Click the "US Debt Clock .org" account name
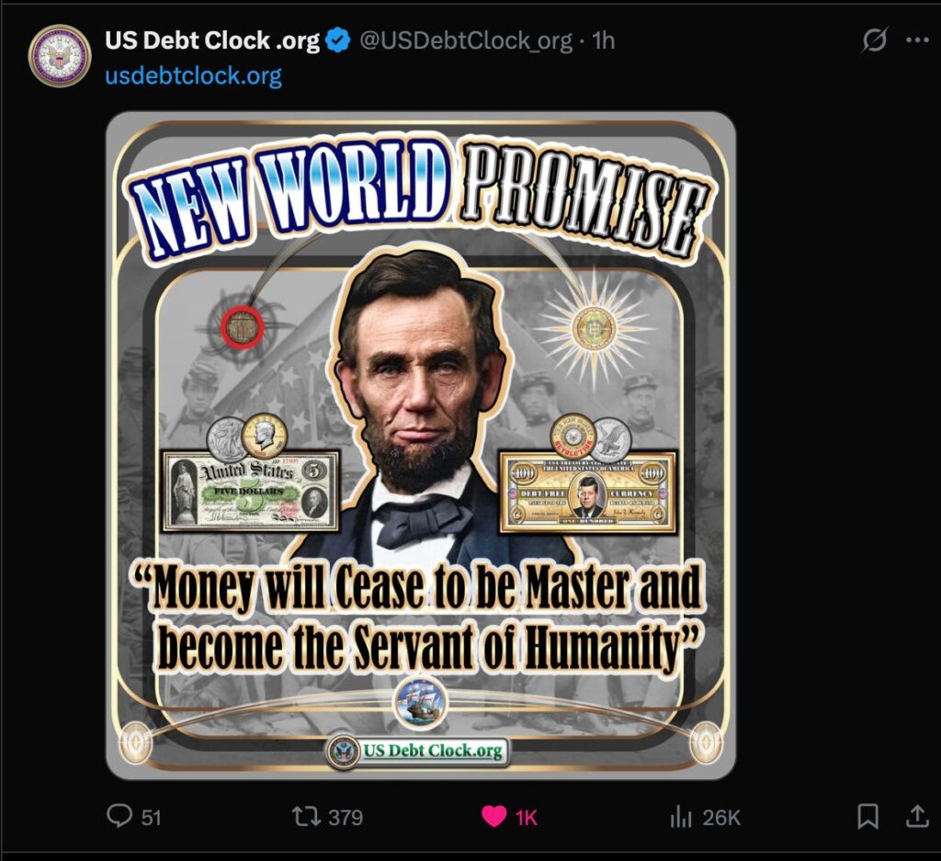Viewport: 941px width, 861px height. [211, 40]
